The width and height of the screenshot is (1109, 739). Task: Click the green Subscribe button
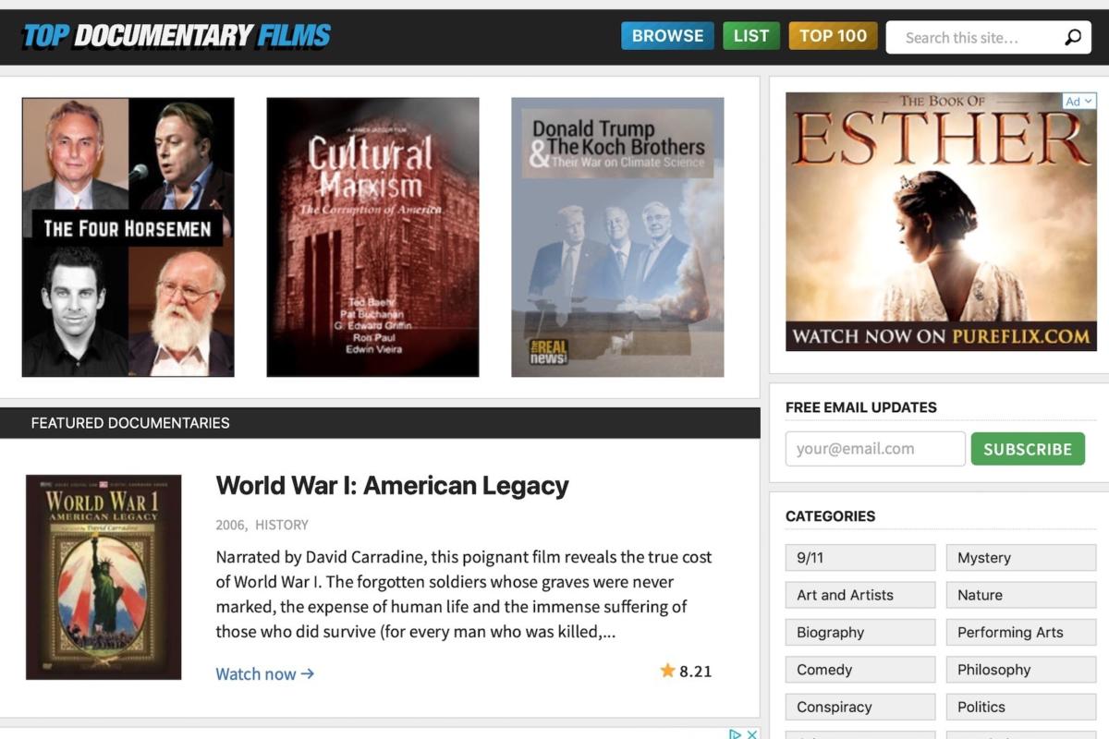click(x=1028, y=449)
